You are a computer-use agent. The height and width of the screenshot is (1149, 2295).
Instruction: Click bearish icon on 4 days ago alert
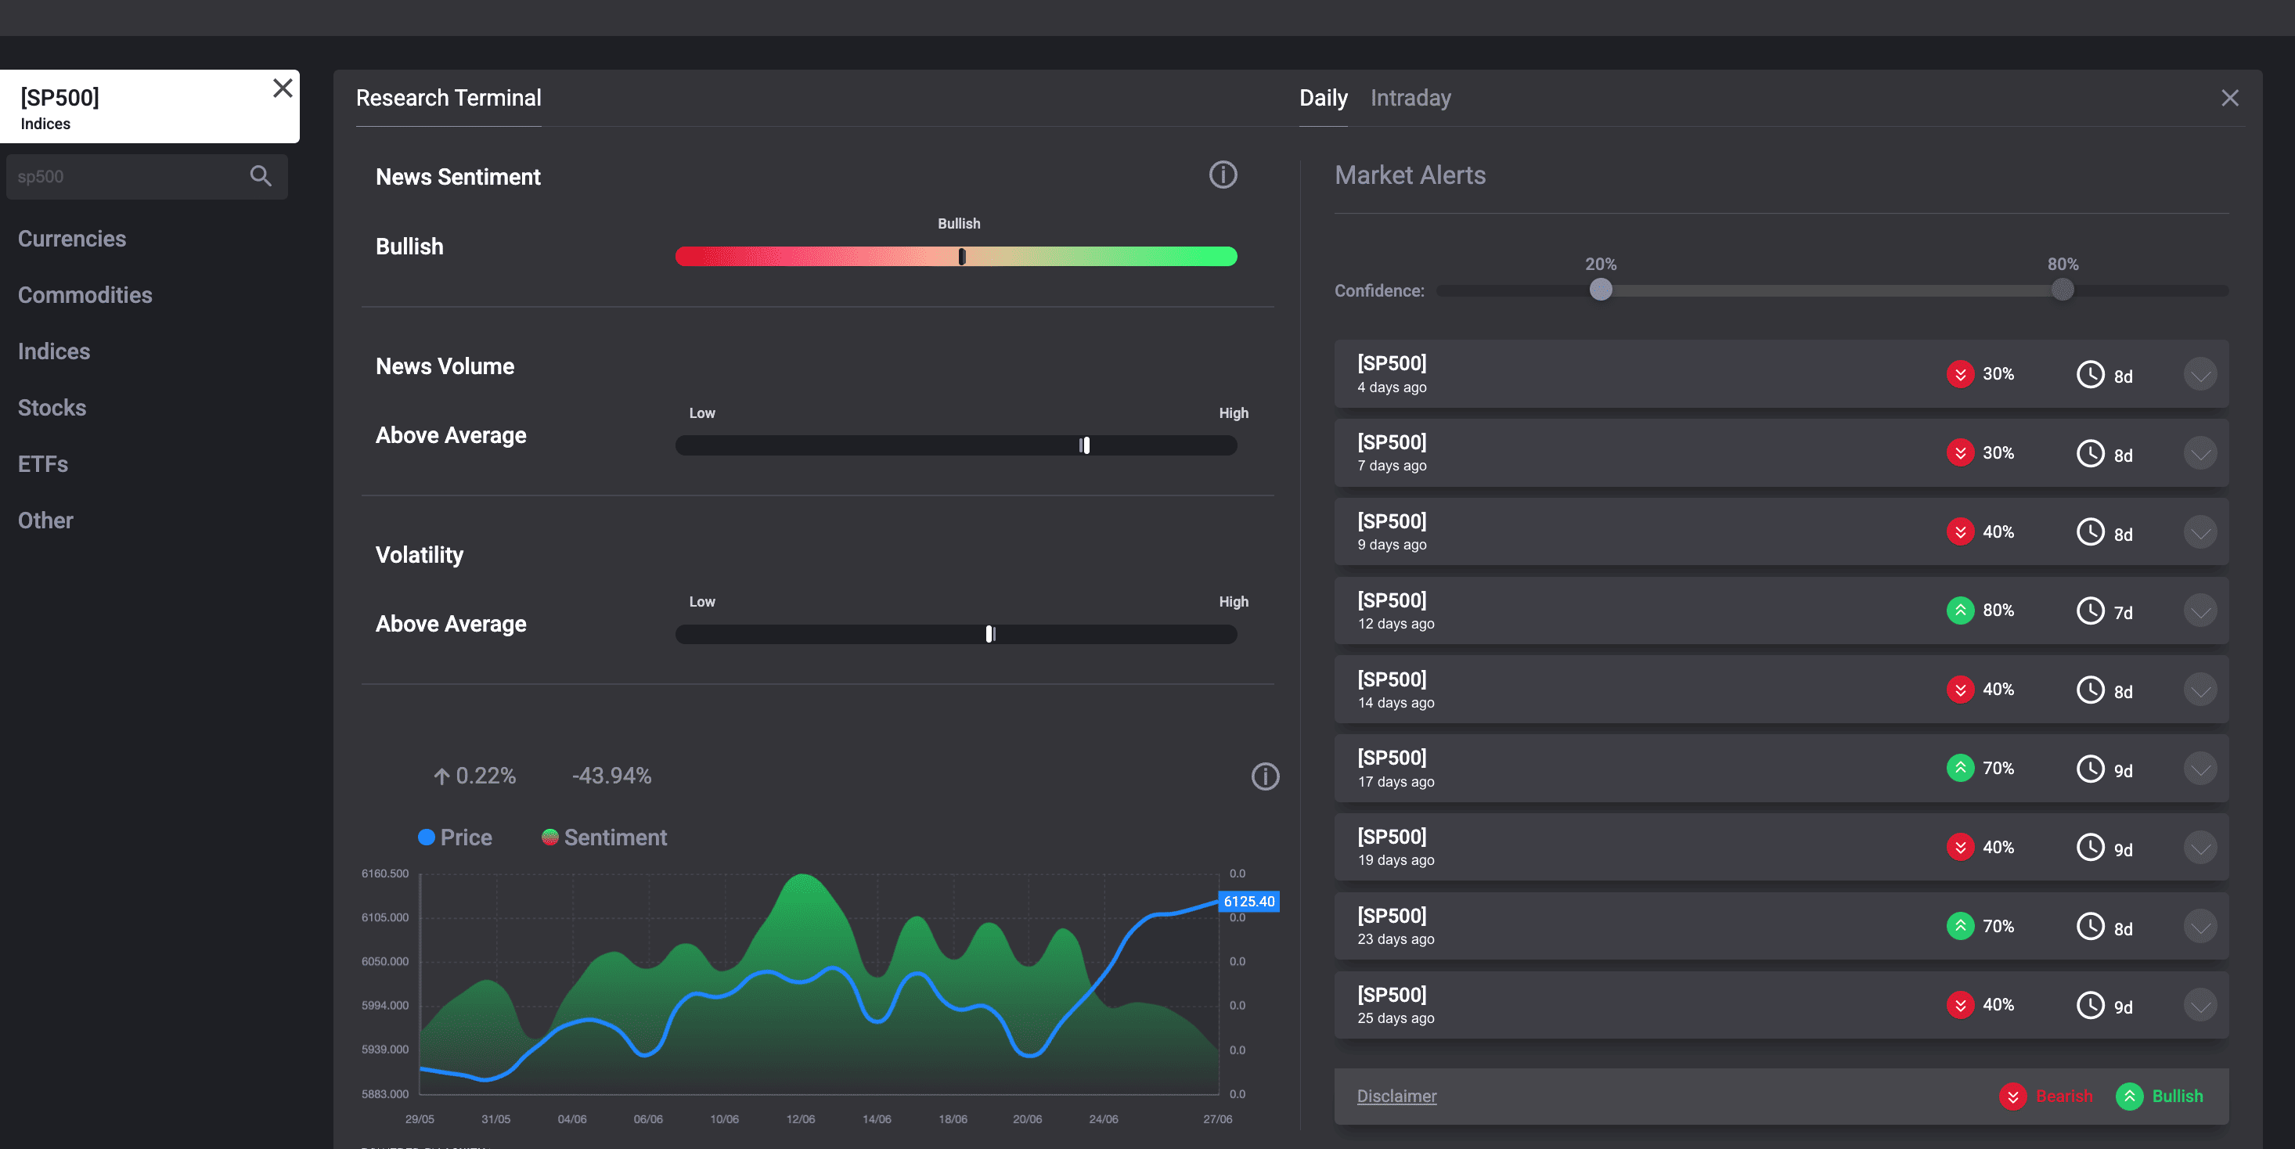[1960, 374]
